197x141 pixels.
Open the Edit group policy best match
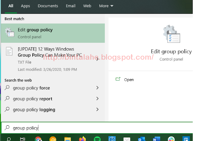pos(53,33)
